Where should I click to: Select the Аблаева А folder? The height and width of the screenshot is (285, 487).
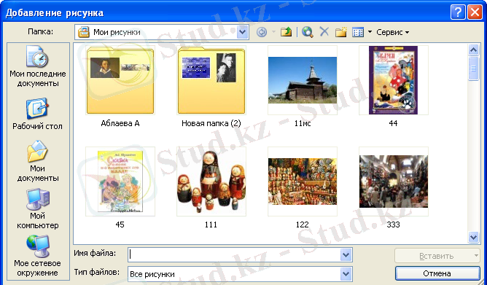point(120,80)
